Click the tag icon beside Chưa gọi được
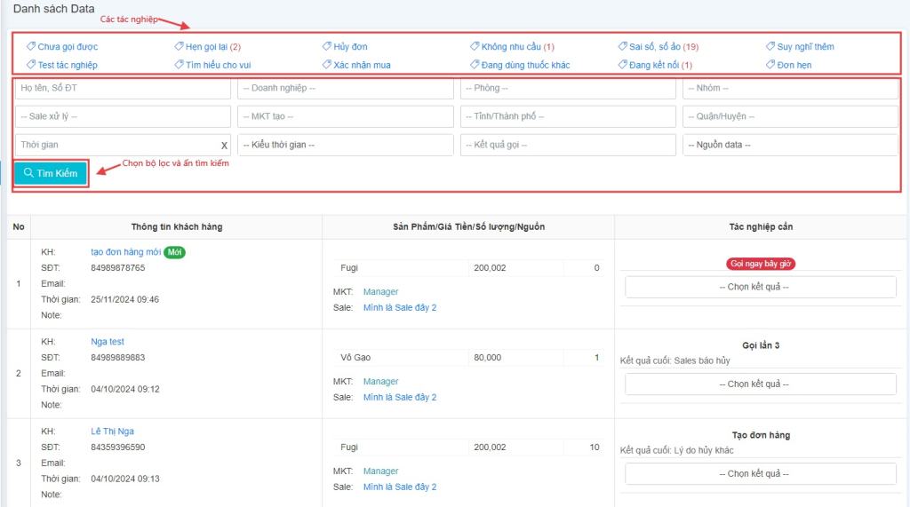Viewport: 910px width, 507px height. coord(31,46)
